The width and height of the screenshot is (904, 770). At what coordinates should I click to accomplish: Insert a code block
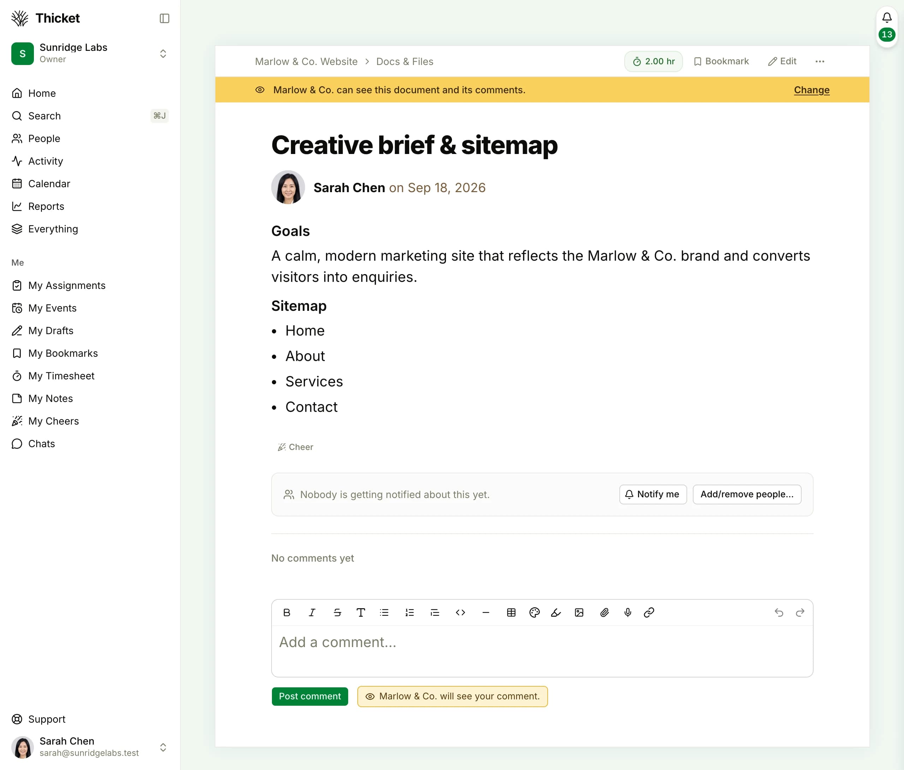pos(460,612)
